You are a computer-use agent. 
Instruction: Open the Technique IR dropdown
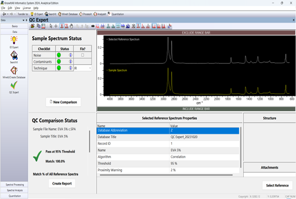(x=82, y=68)
